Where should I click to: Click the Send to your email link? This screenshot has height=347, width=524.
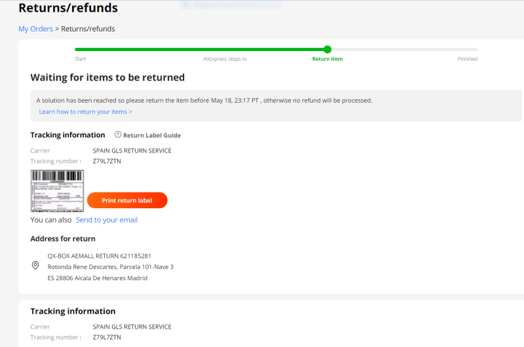(107, 220)
